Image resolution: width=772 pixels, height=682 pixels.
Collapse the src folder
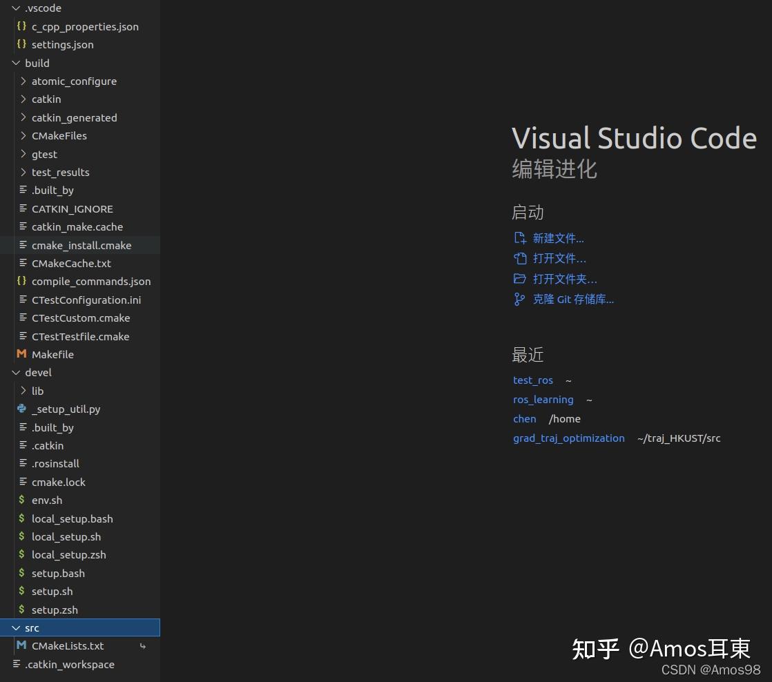click(x=15, y=627)
